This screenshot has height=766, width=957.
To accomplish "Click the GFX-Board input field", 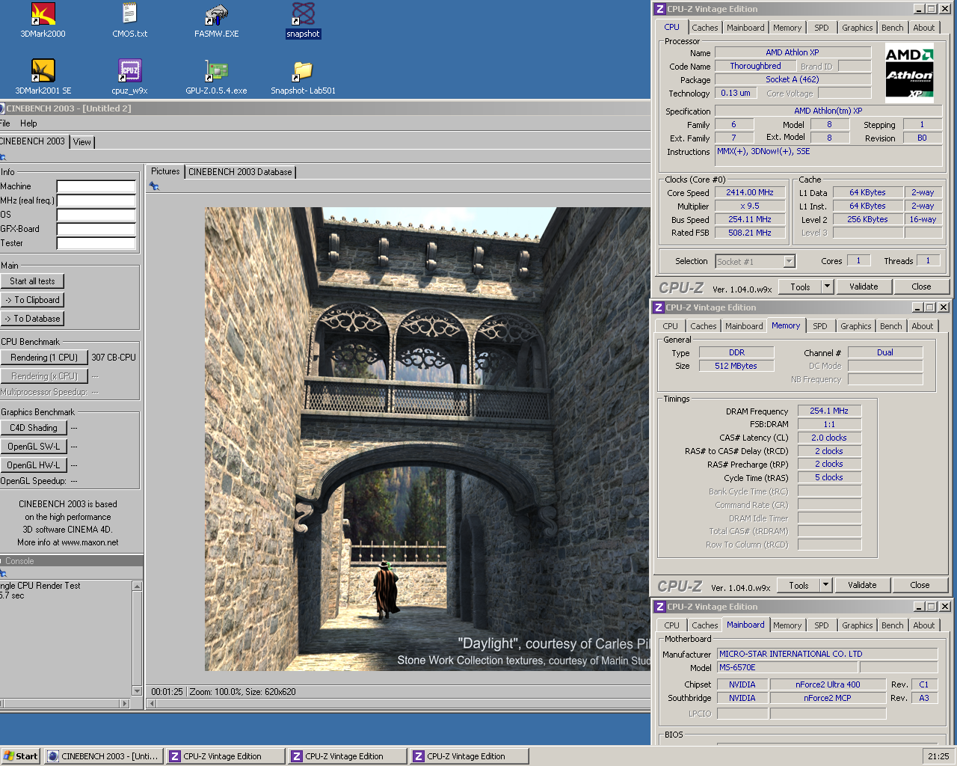I will [x=96, y=229].
